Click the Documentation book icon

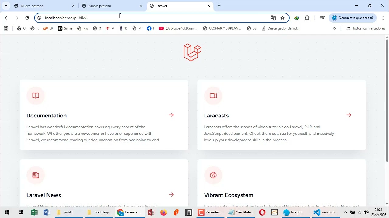[x=36, y=96]
